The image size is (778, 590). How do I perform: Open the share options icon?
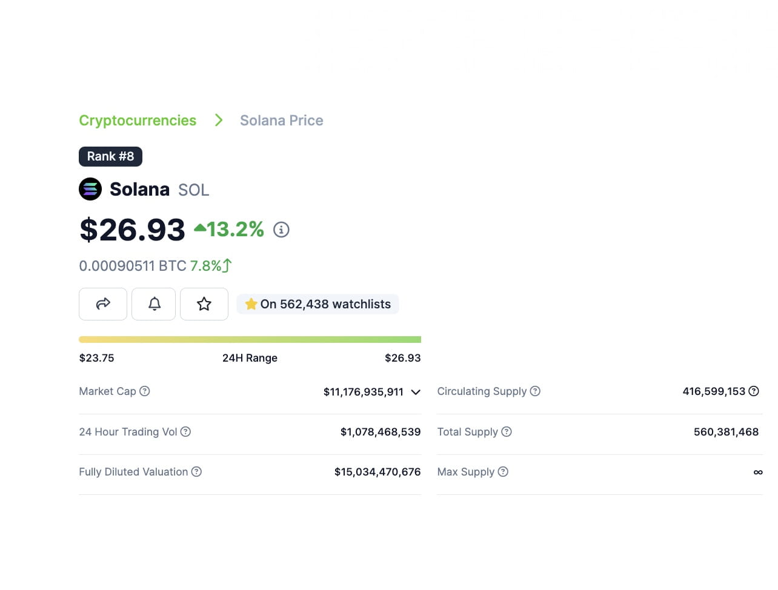click(x=103, y=303)
